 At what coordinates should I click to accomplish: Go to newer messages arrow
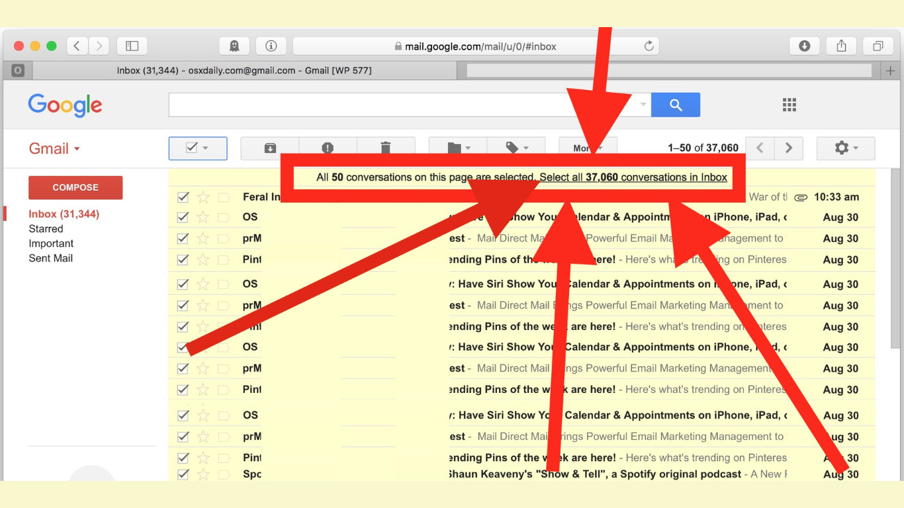point(760,148)
